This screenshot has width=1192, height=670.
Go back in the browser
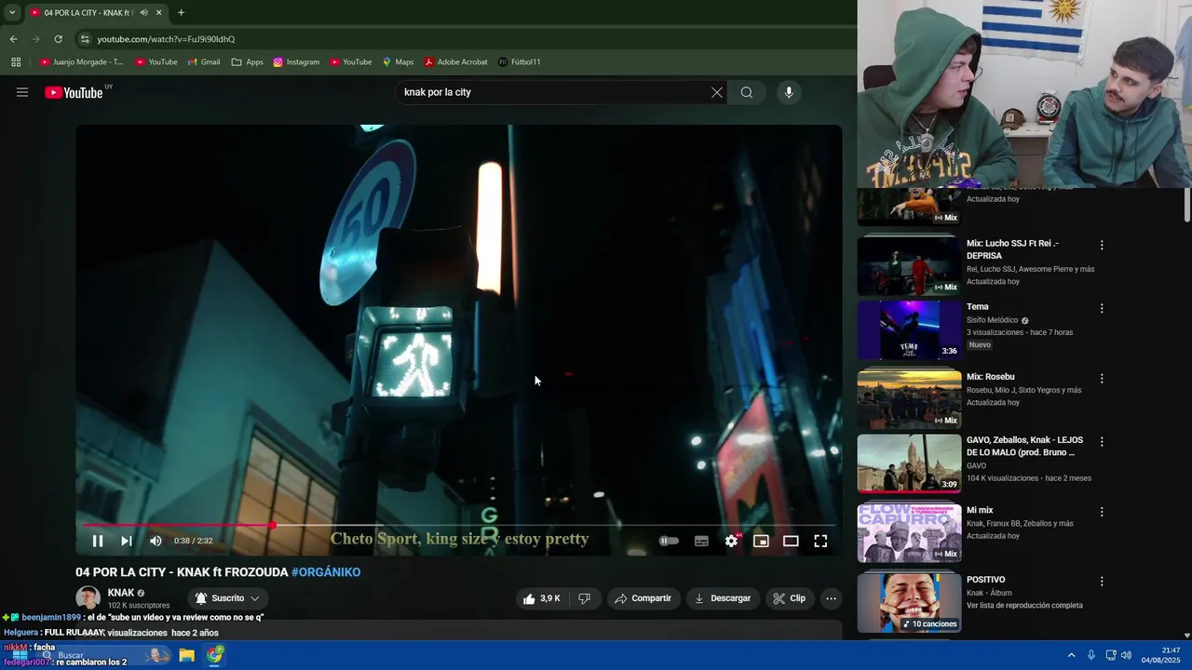(x=14, y=39)
